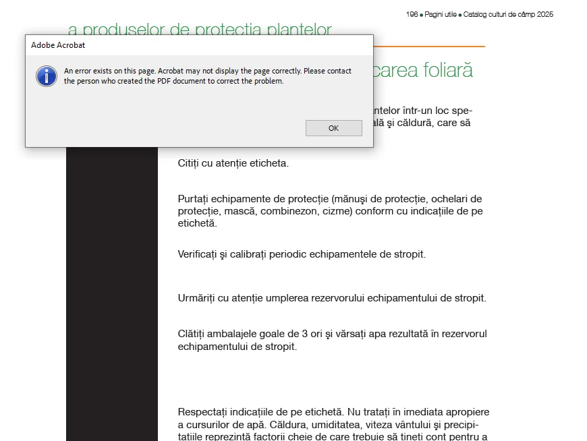
Task: Click the line 'Urmăriți cu atenție umplerea rezervorului'
Action: 332,298
